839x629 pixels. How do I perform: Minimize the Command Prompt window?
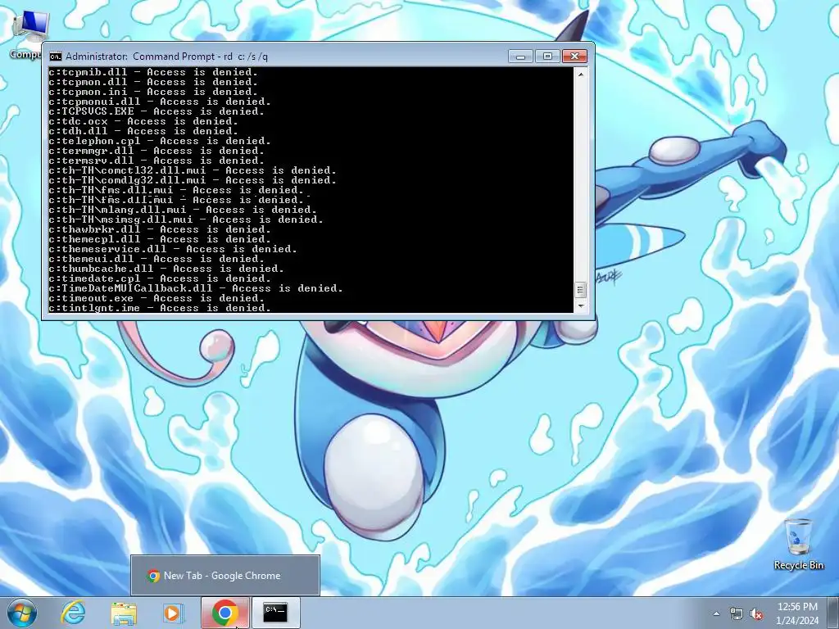(x=520, y=57)
